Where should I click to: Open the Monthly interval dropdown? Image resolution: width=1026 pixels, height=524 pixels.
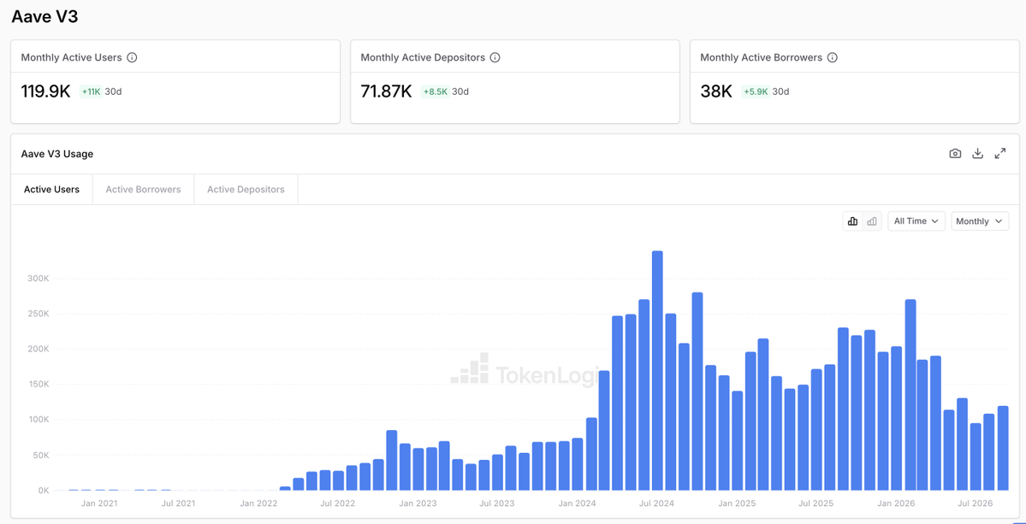click(x=980, y=221)
